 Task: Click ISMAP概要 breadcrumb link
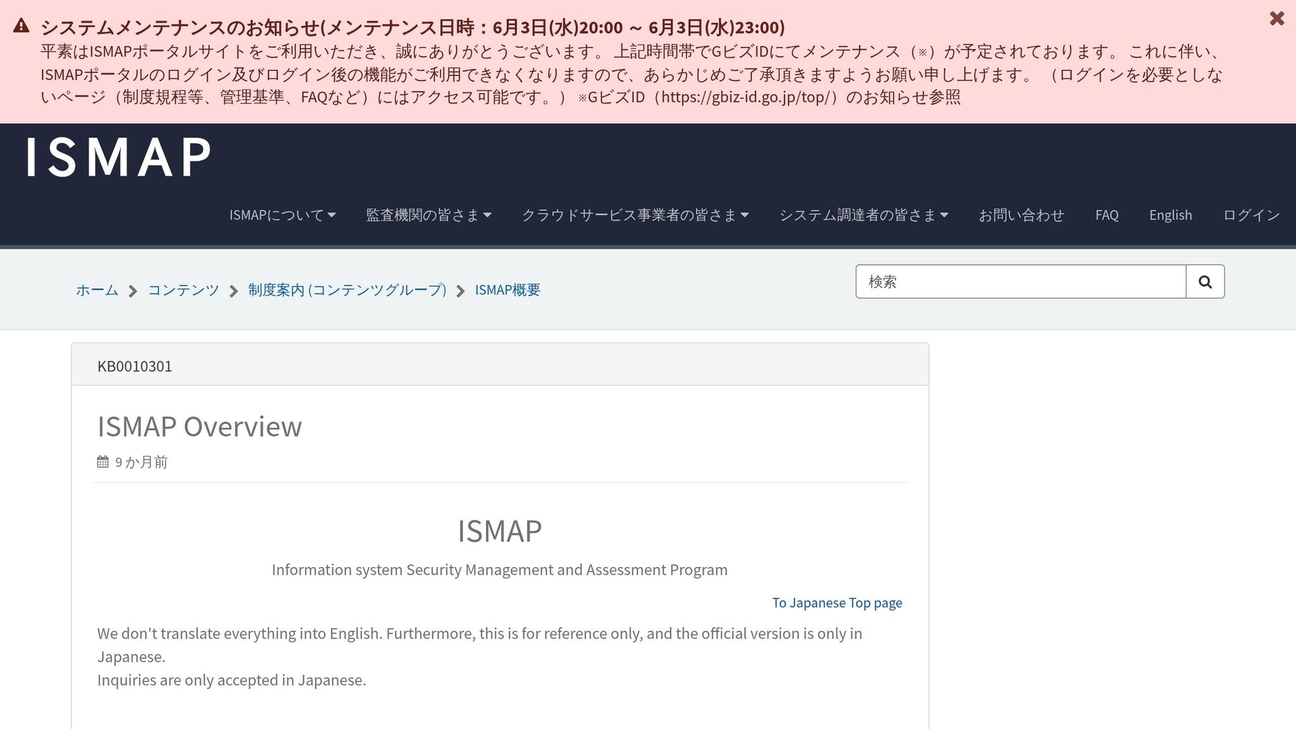pos(508,290)
